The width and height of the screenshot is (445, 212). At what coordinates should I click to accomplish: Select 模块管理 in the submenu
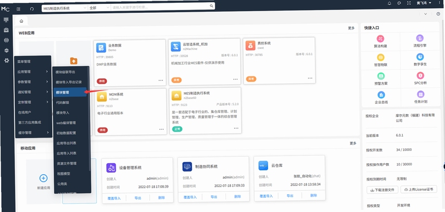(70, 92)
